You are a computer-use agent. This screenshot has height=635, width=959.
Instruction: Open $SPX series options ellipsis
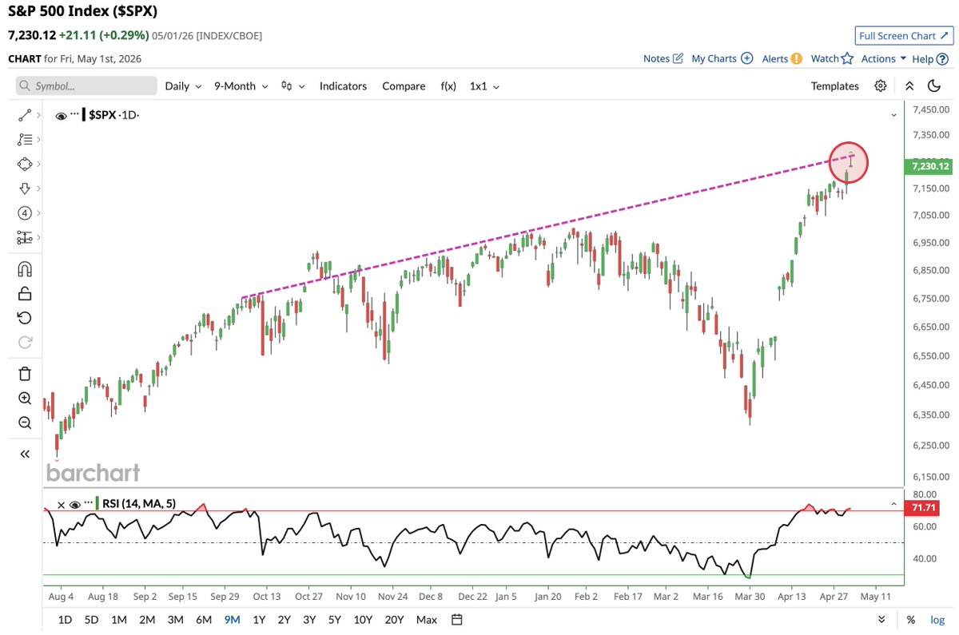coord(75,114)
